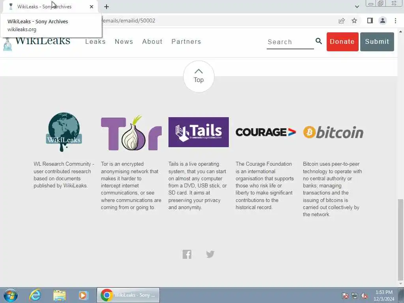This screenshot has width=404, height=303.
Task: Click the Show desktop strip on taskbar
Action: pos(401,295)
